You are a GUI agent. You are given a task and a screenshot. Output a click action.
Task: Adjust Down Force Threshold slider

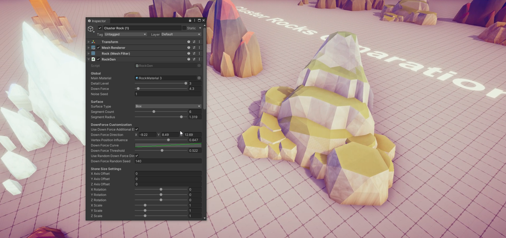pyautogui.click(x=161, y=151)
